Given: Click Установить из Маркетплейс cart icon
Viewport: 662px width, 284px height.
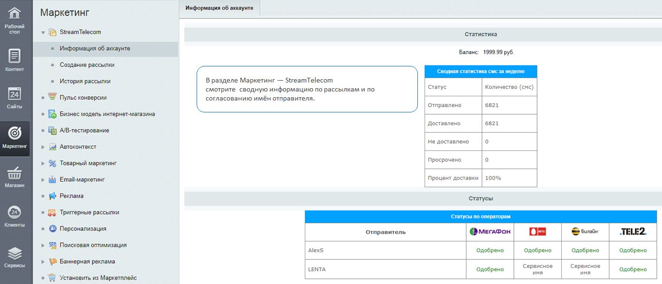Looking at the screenshot, I should pos(52,278).
